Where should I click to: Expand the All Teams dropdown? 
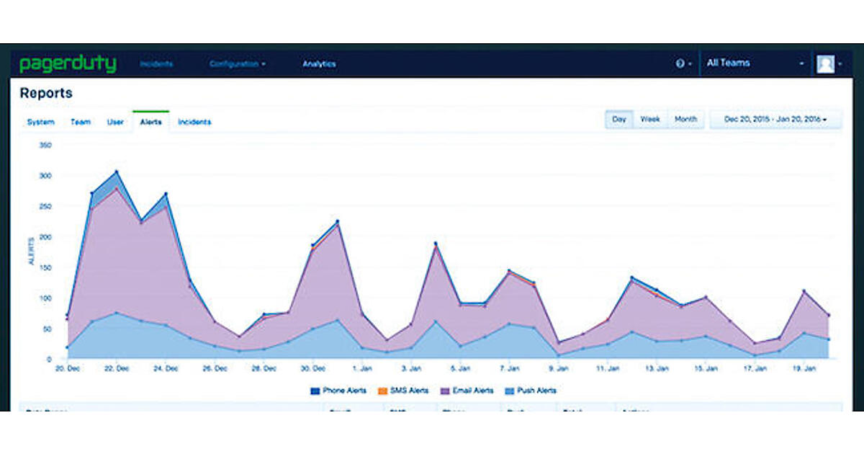tap(755, 63)
